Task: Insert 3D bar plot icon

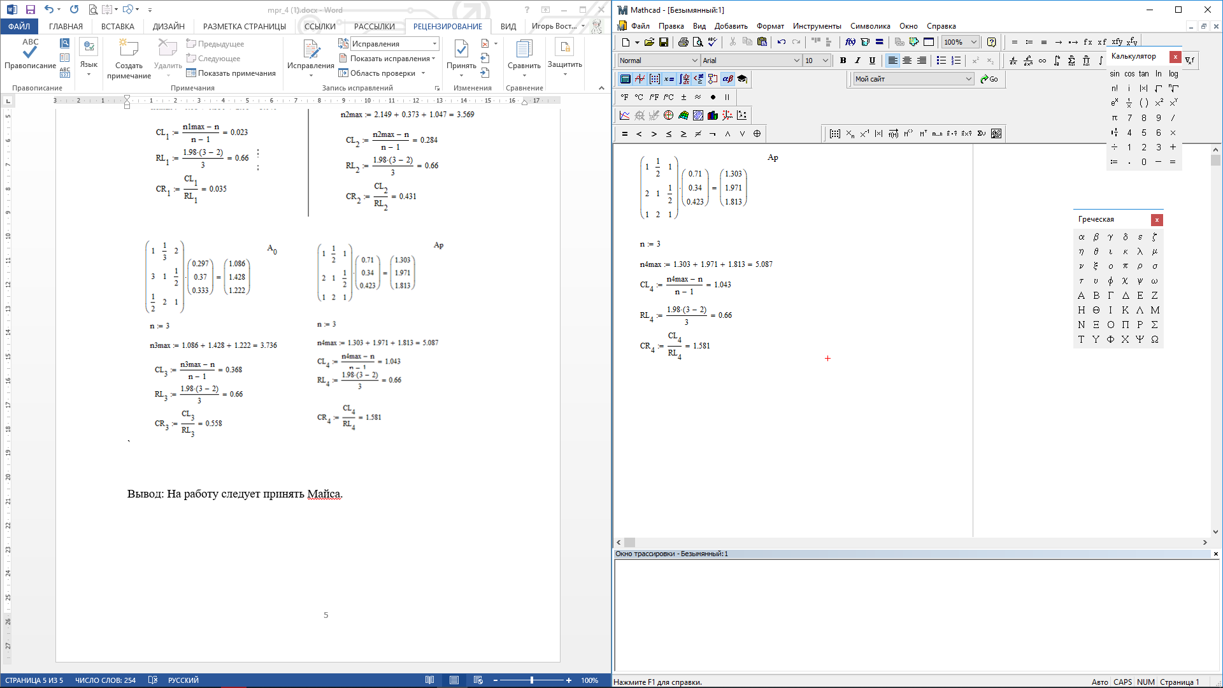Action: click(712, 115)
